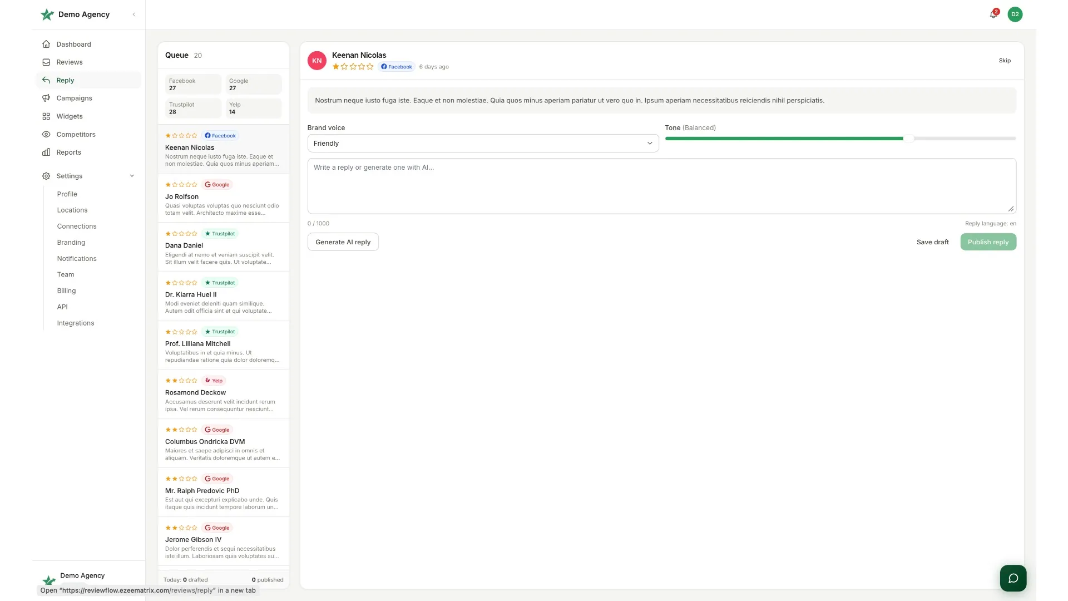The width and height of the screenshot is (1068, 601).
Task: Click Generate AI reply button
Action: 343,242
